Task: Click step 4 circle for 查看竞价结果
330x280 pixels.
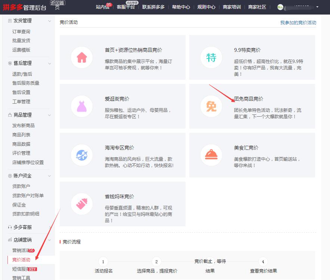Action: coord(263,262)
